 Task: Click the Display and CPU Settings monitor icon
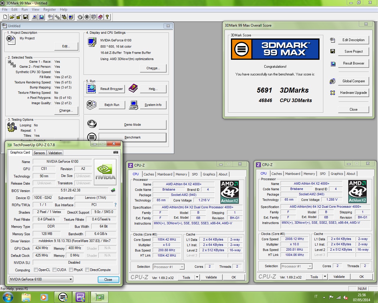coord(92,42)
